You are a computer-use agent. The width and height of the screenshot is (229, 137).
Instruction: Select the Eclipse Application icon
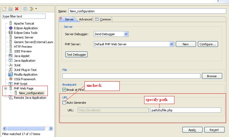pos(11,28)
